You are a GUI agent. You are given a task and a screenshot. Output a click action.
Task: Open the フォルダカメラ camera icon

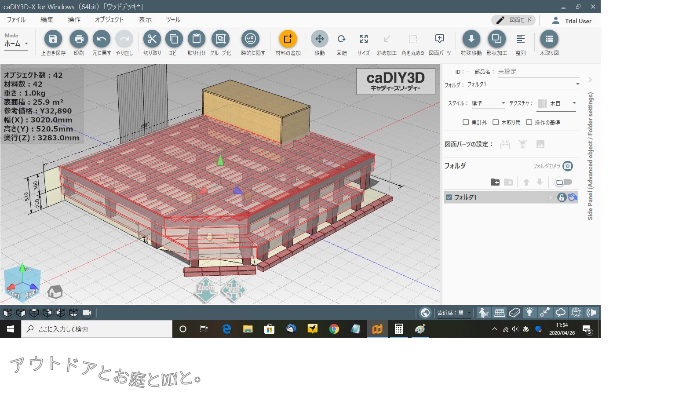[568, 166]
